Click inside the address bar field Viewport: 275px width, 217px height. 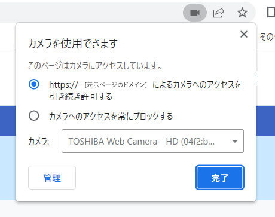[x=90, y=13]
